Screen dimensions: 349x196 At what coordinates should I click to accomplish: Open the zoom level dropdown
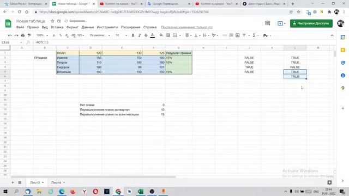[x=42, y=35]
